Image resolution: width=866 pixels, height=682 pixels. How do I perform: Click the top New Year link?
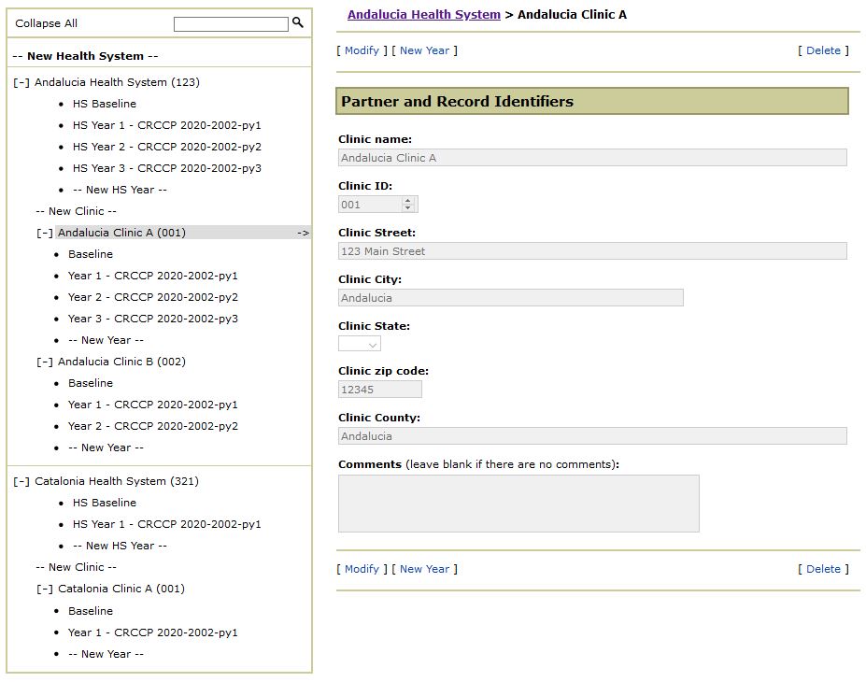(x=424, y=50)
